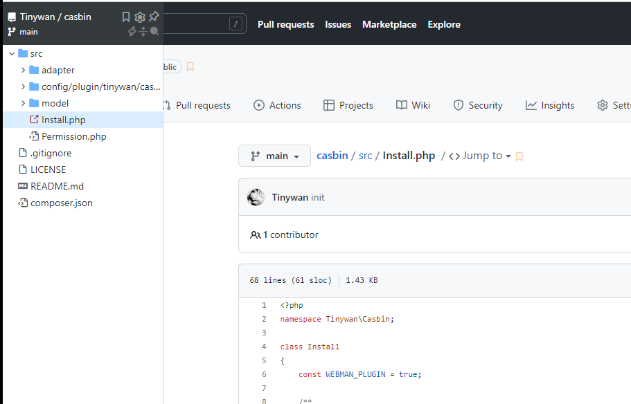Click the <?php opening tag line
This screenshot has width=631, height=404.
(292, 305)
